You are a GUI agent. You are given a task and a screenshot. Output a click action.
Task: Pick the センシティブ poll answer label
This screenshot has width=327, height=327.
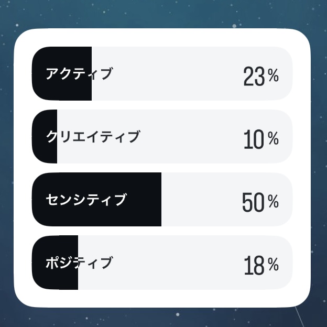[86, 200]
